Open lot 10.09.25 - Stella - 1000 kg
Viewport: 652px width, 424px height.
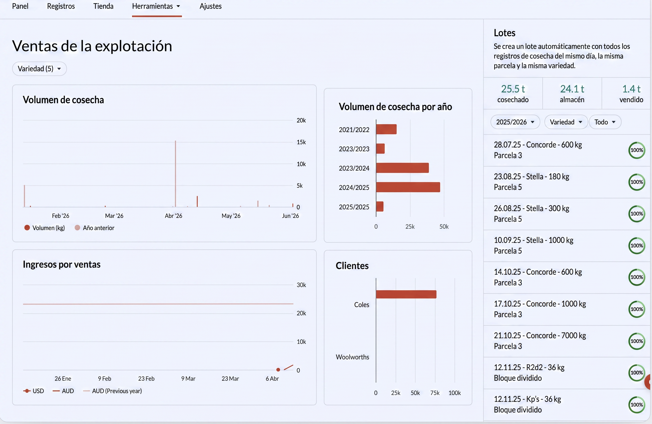click(567, 246)
